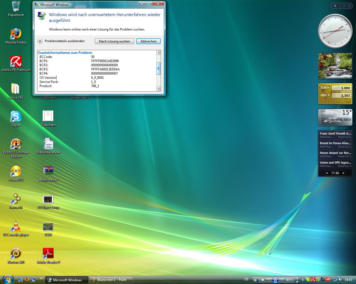This screenshot has width=356, height=284.
Task: Click the Product value 768_1
Action: [x=95, y=86]
